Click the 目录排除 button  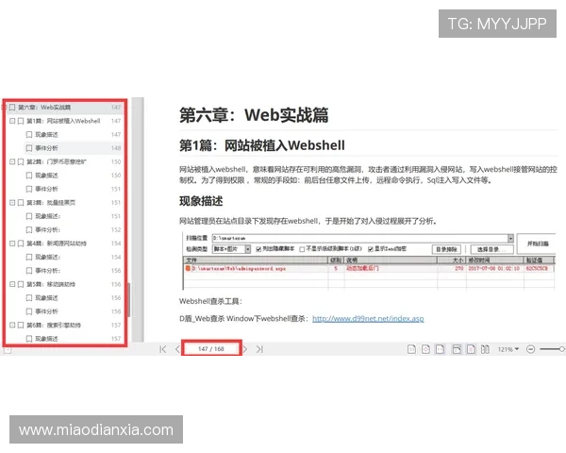coord(446,249)
